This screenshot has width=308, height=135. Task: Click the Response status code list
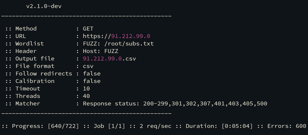[205, 103]
